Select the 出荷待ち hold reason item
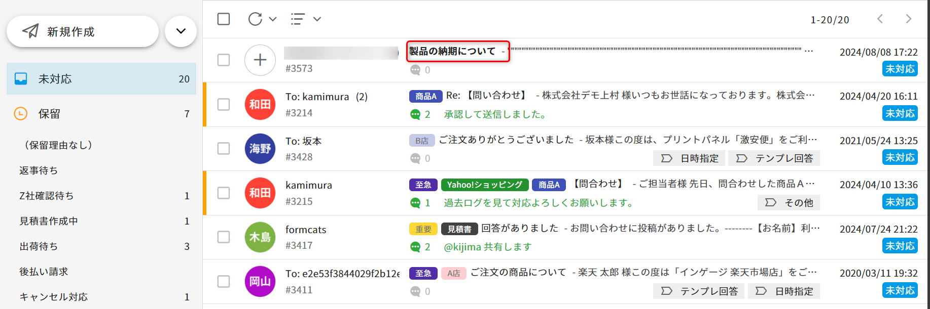This screenshot has height=309, width=930. 39,246
